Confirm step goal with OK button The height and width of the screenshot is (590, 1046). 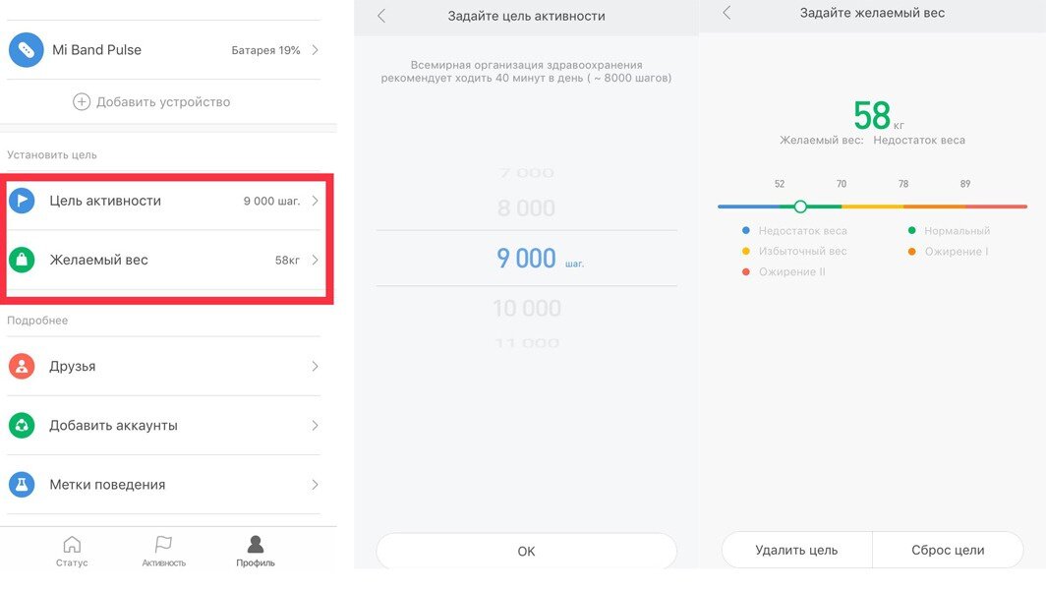[526, 552]
